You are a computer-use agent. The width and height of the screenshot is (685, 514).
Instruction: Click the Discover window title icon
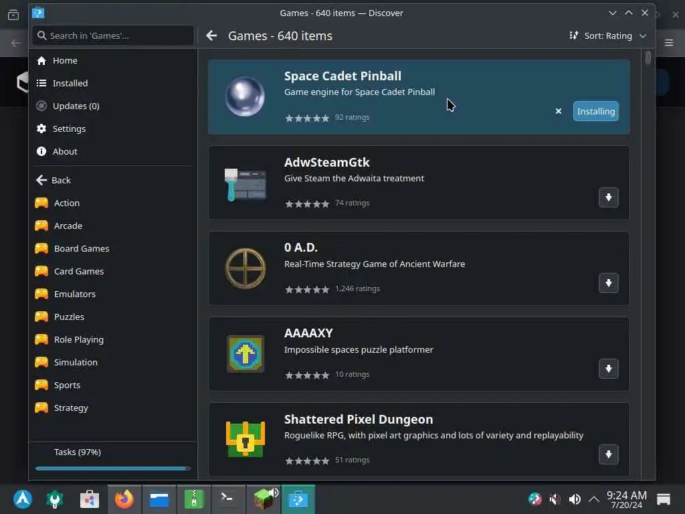38,13
